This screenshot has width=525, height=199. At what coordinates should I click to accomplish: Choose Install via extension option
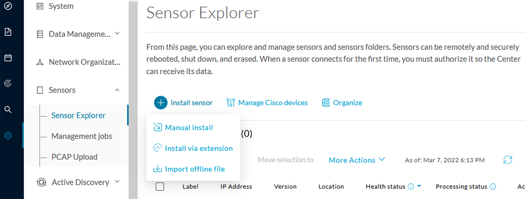[193, 148]
